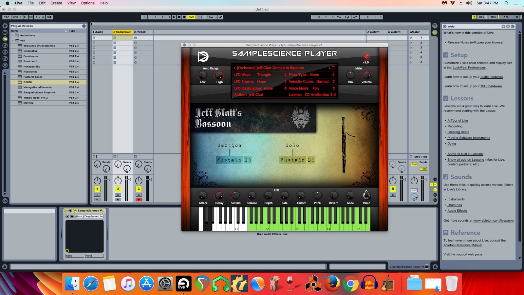Click Help view home icon
The height and width of the screenshot is (295, 524).
(x=513, y=26)
